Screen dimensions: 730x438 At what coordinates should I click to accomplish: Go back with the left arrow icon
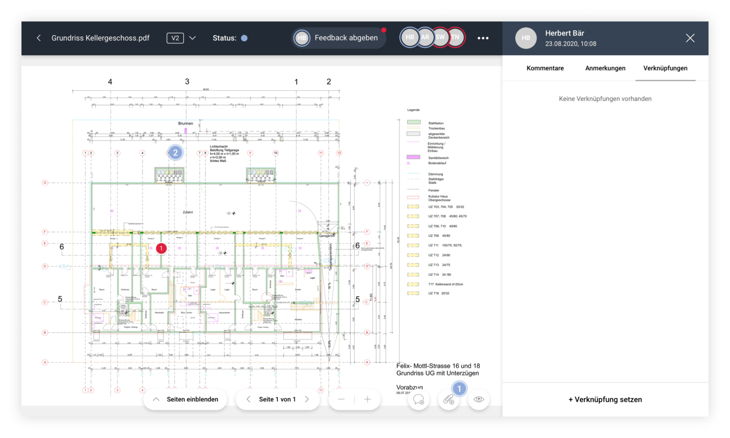(x=39, y=38)
